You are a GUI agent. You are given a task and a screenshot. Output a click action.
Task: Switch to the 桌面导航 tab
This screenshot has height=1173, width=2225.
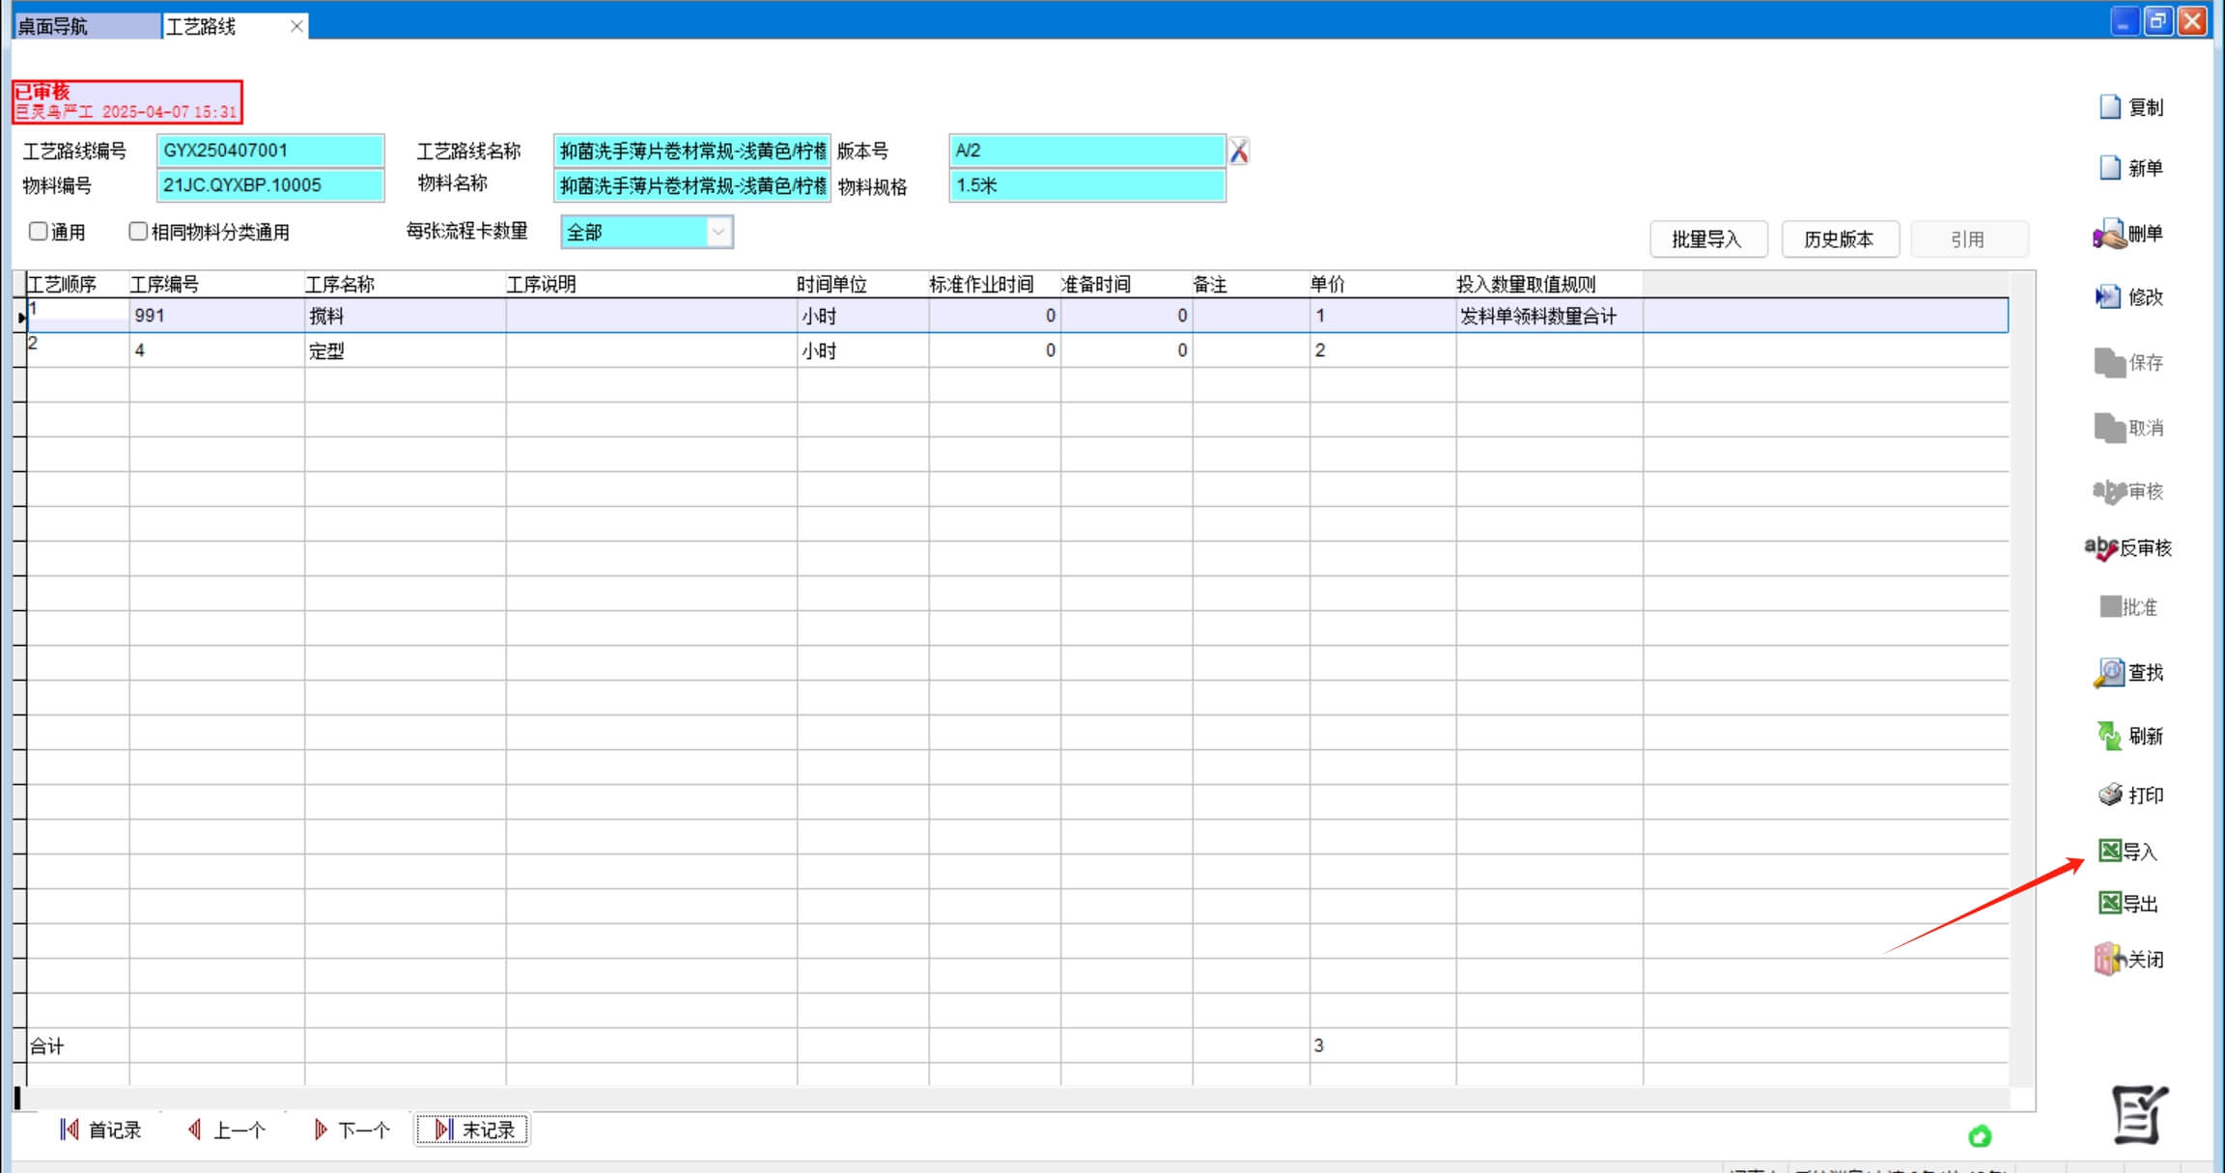[85, 26]
